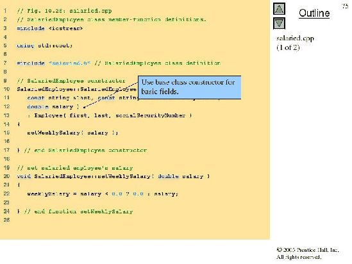Click the #include <iostream> line
This screenshot has width=352, height=264.
coord(50,28)
